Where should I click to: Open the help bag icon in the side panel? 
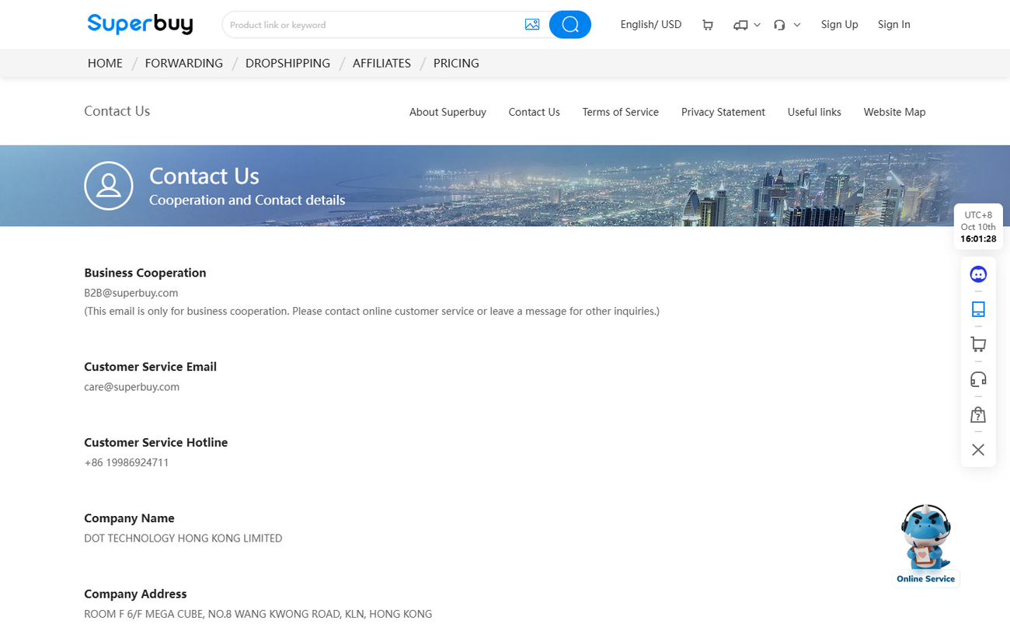pos(978,414)
